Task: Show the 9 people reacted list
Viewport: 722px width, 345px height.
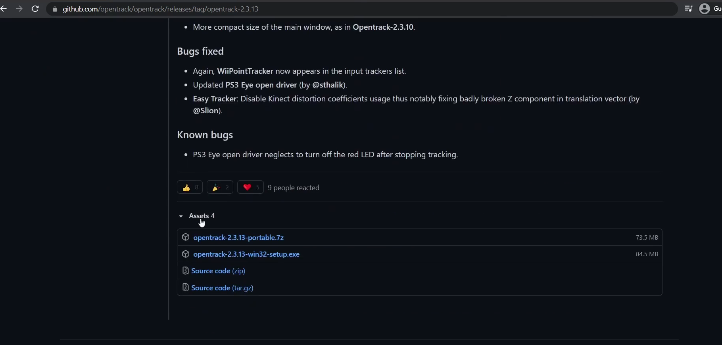Action: click(x=294, y=188)
